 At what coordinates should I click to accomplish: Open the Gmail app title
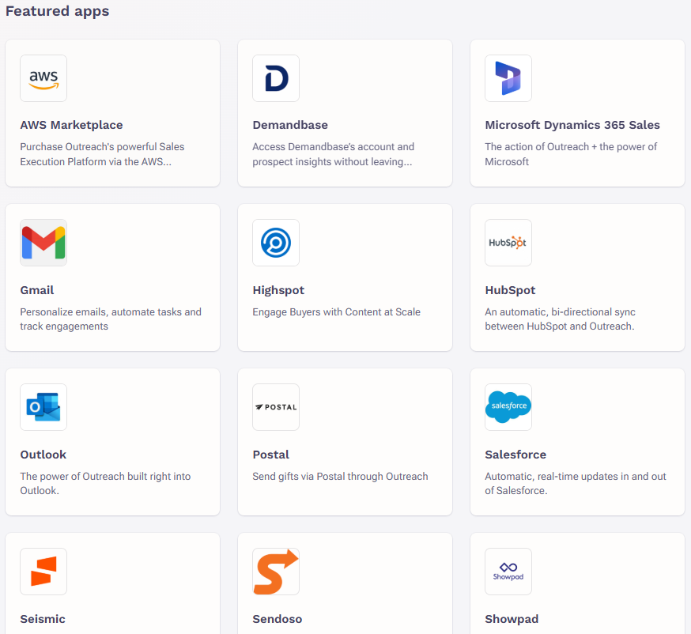[37, 290]
